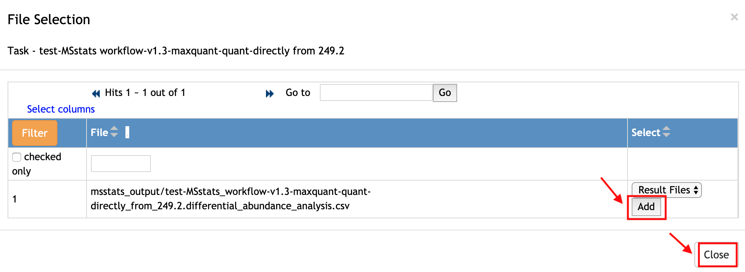745x272 pixels.
Task: Click the orange Filter button
Action: tap(35, 133)
